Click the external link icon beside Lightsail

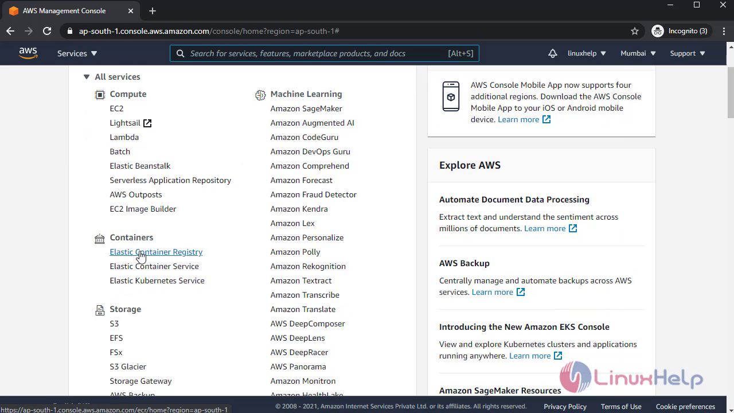click(x=147, y=123)
